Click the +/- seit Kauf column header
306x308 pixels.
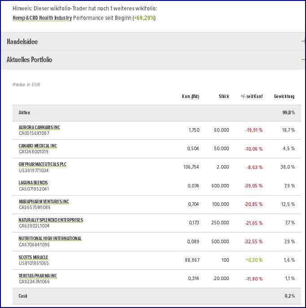pos(252,97)
